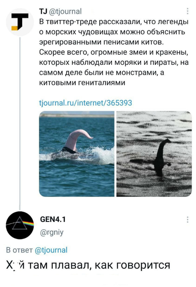
Task: Click the GEN4.1 display name
Action: pos(52,219)
